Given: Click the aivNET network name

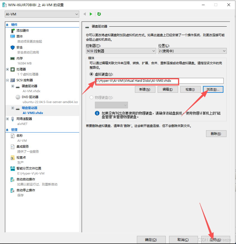Looking at the screenshot, I should coord(22,124).
